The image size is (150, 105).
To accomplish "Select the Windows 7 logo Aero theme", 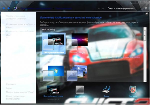I will point(53,73).
